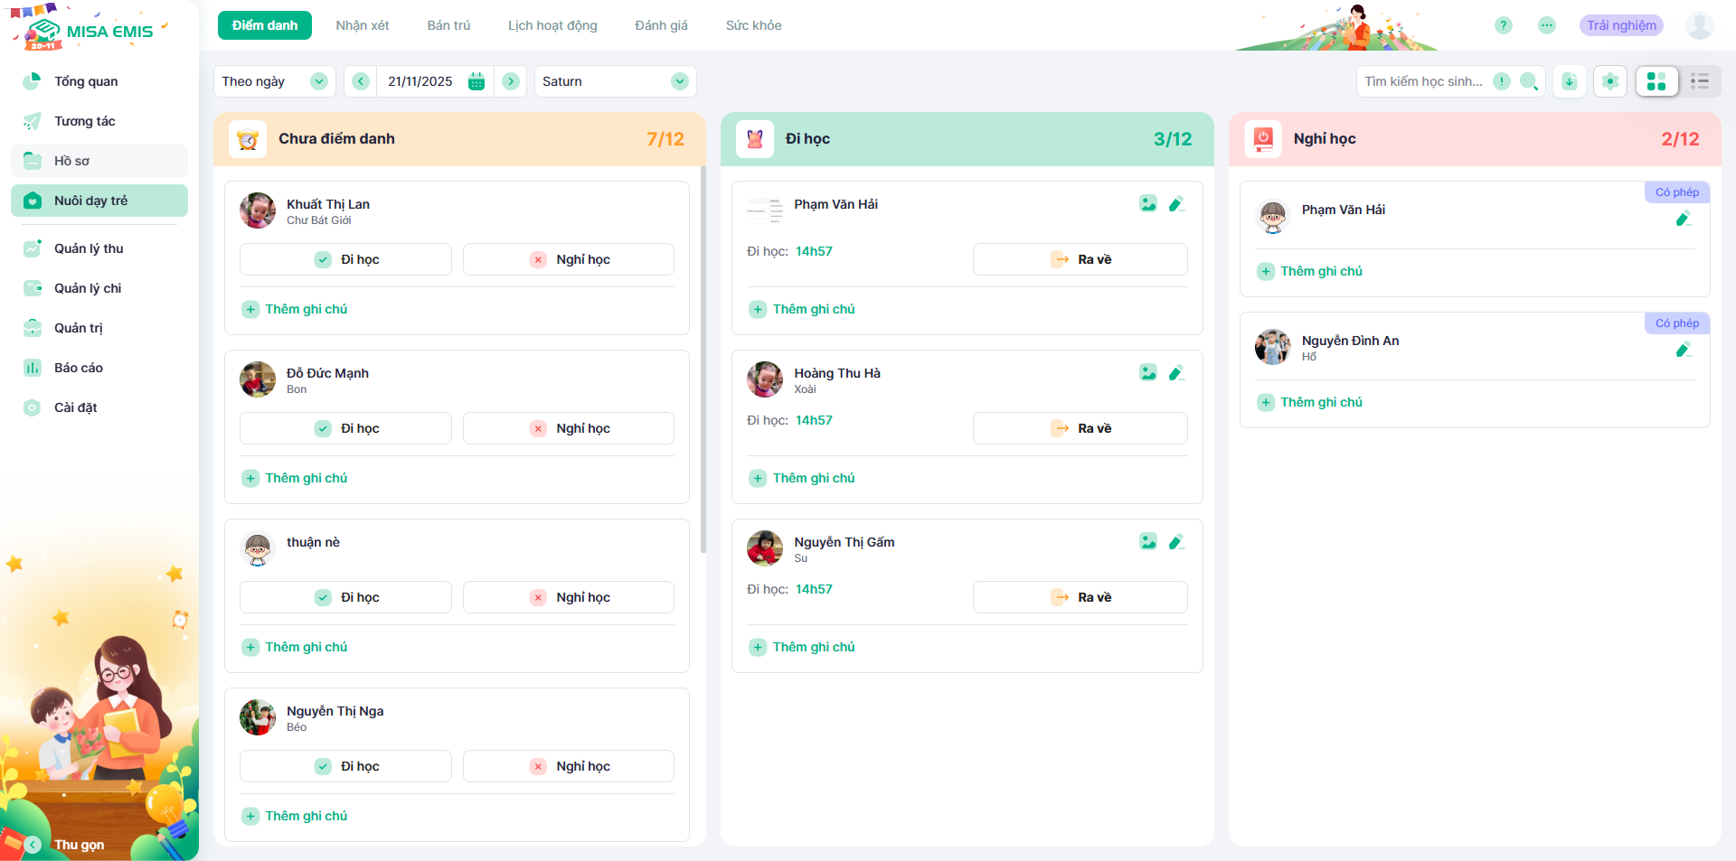Go to next day arrow
Screen dimensions: 1736x861
(x=511, y=81)
